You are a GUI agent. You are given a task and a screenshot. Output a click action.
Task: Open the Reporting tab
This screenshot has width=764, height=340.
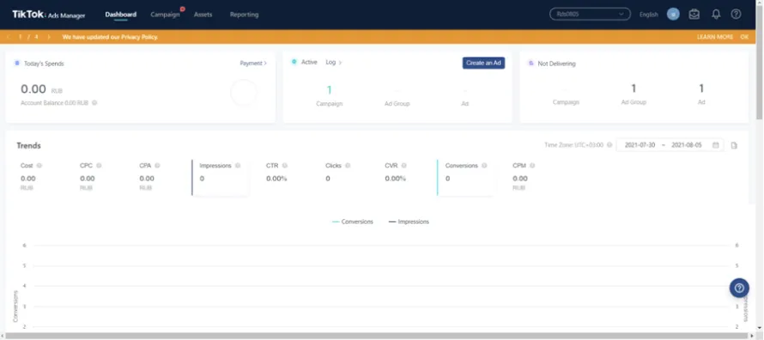coord(244,15)
